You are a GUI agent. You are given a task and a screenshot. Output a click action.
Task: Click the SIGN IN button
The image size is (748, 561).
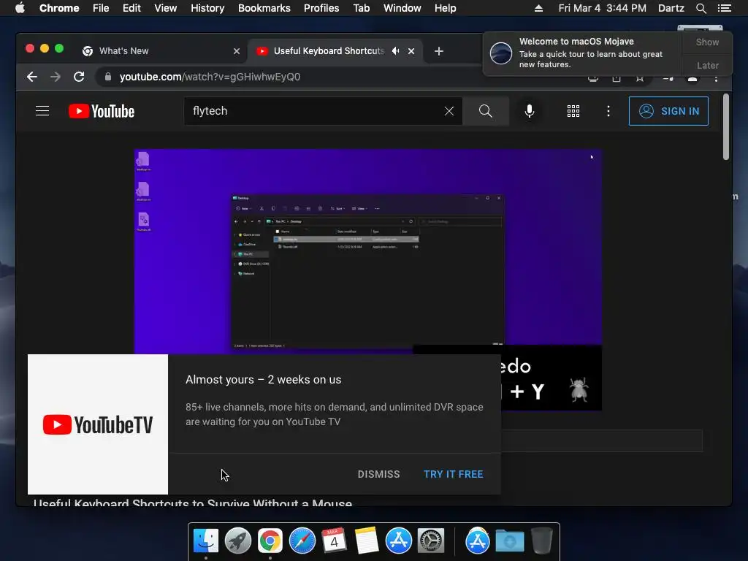click(x=668, y=111)
